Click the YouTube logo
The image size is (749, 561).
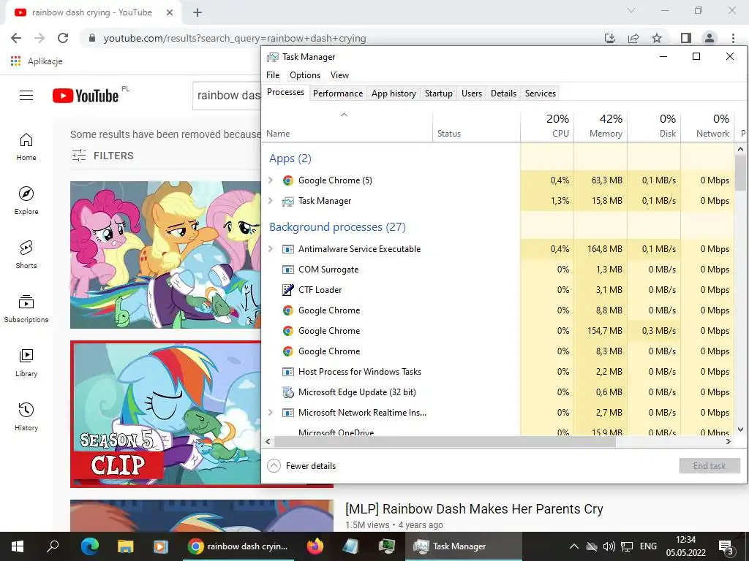[86, 96]
